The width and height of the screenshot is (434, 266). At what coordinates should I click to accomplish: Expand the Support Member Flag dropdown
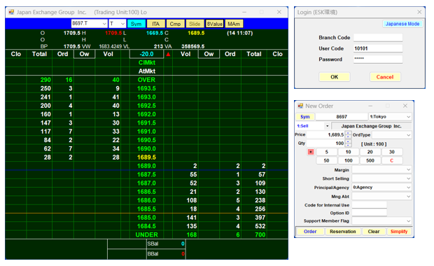pyautogui.click(x=381, y=221)
